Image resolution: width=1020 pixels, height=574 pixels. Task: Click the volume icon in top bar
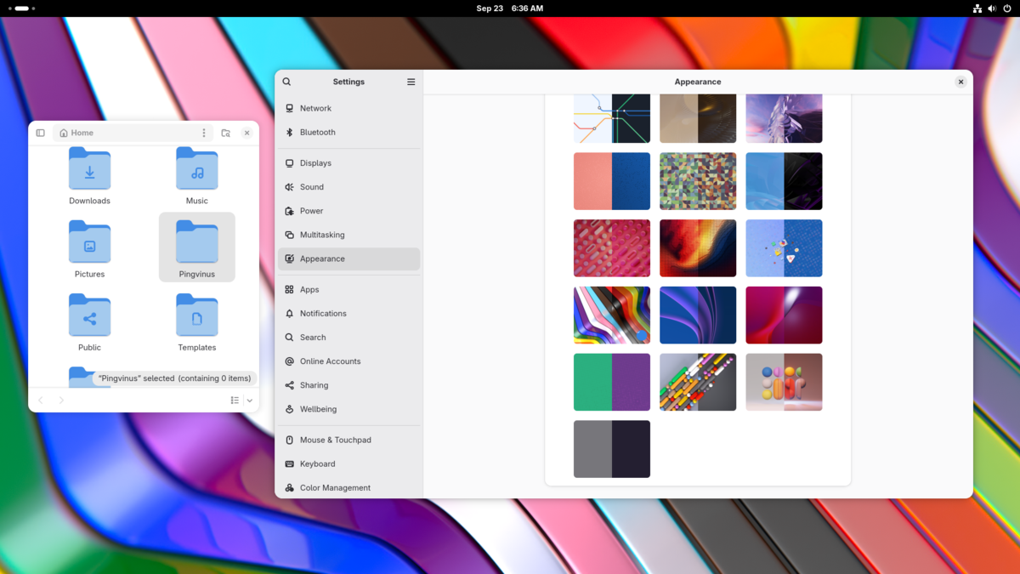pyautogui.click(x=992, y=9)
